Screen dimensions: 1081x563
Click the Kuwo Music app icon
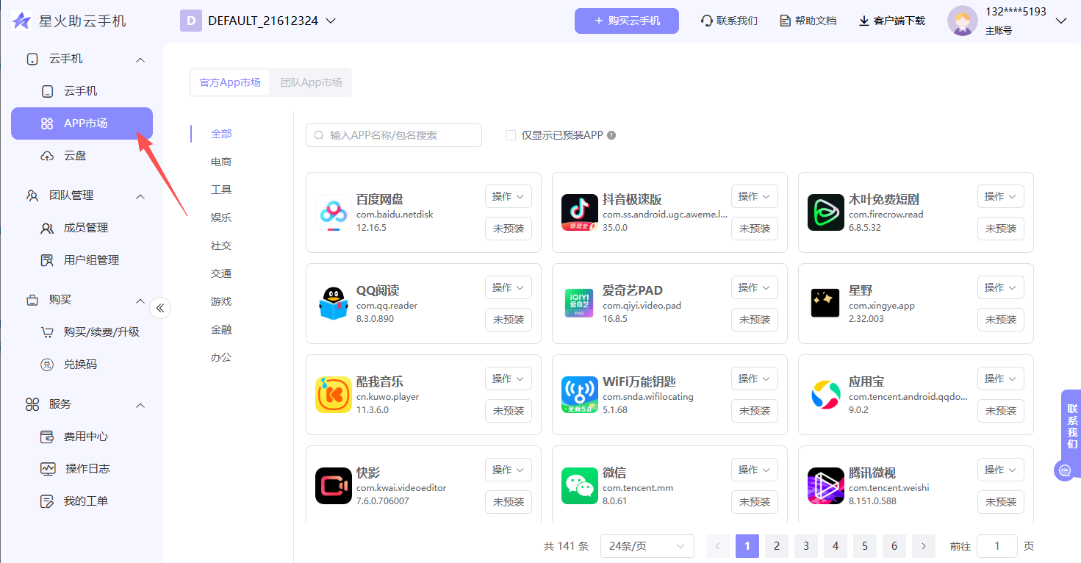click(x=334, y=395)
